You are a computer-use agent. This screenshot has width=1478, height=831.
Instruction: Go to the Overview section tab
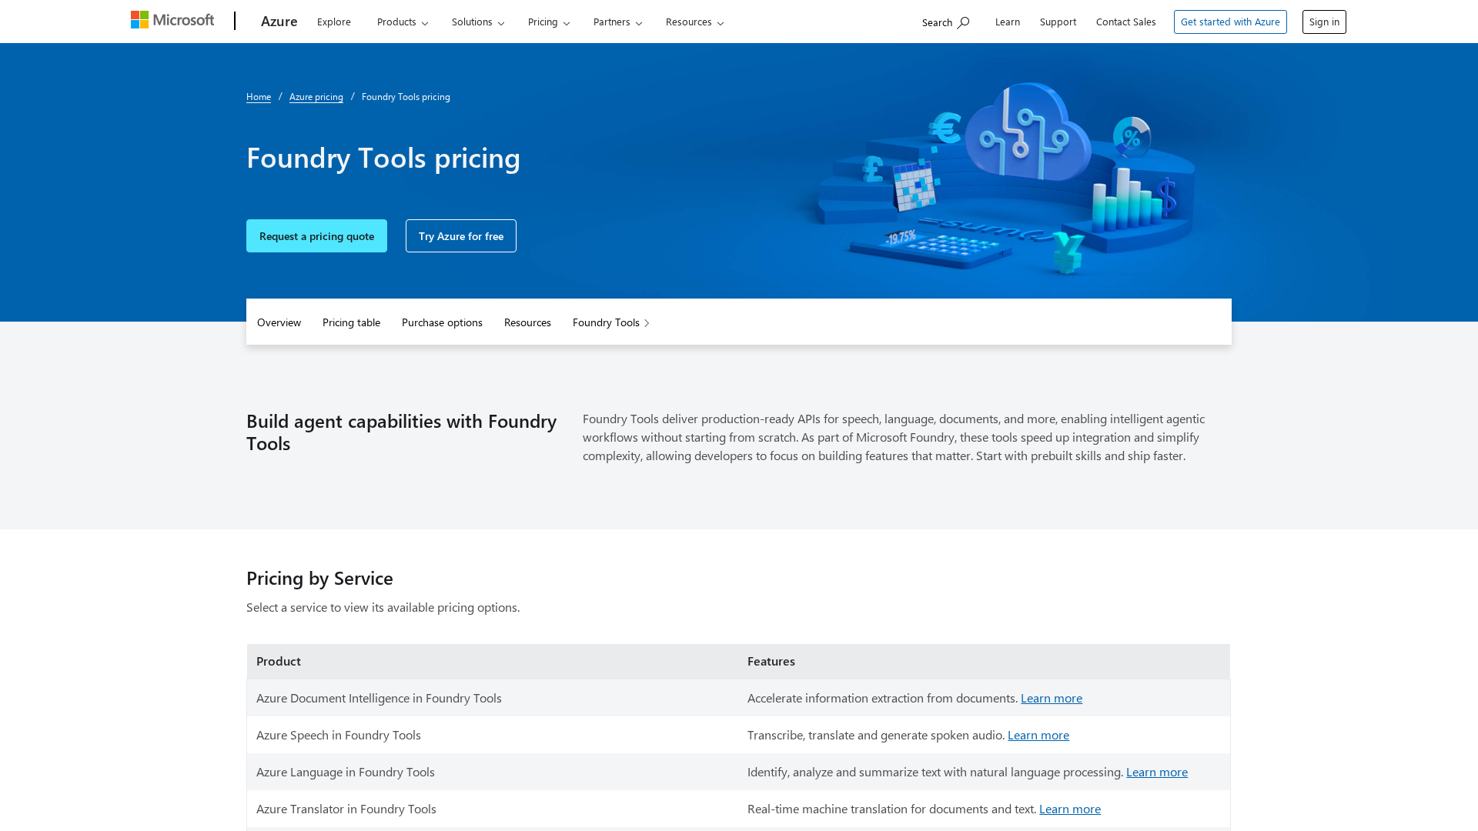coord(279,322)
